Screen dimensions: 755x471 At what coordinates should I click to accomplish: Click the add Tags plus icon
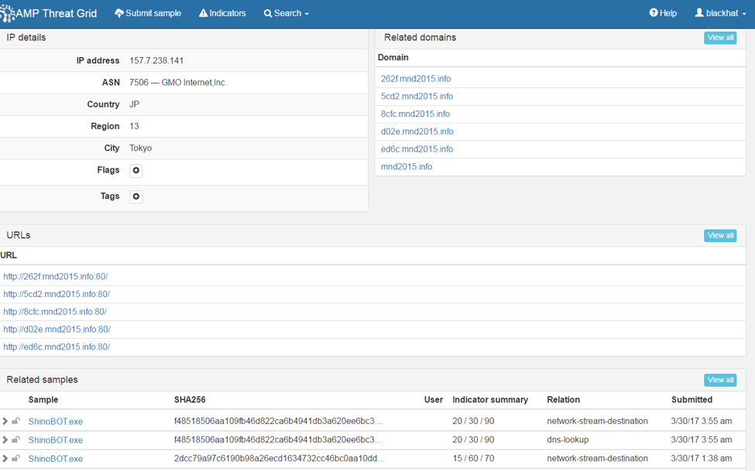(x=136, y=196)
